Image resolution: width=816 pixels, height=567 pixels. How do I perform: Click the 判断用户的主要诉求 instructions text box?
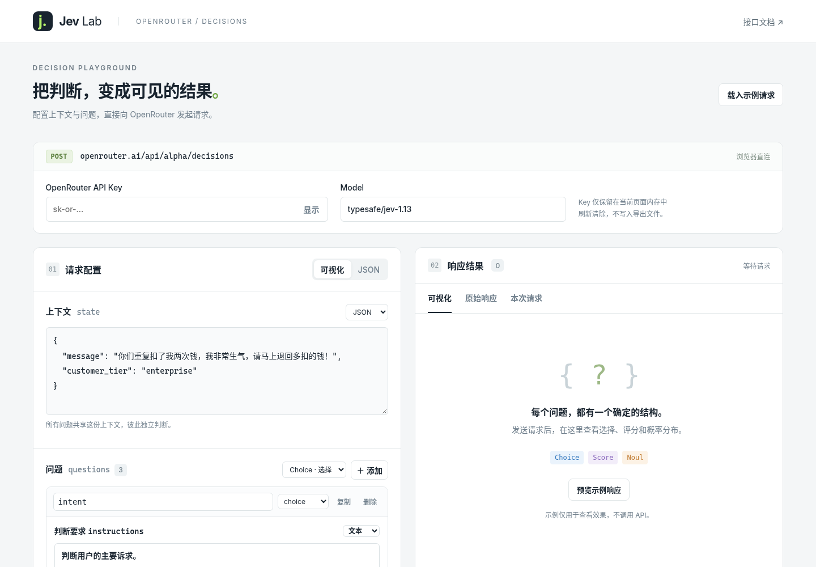pyautogui.click(x=216, y=556)
